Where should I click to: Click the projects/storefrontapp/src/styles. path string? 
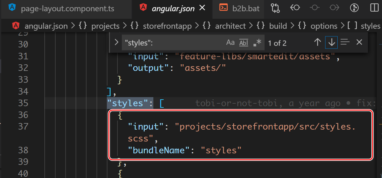265,127
